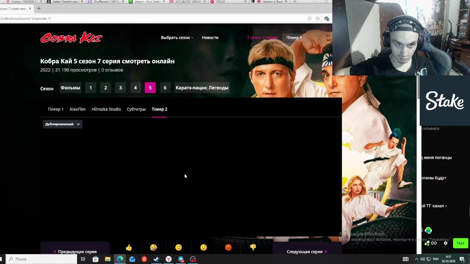Open Steam from taskbar
Image resolution: width=470 pixels, height=264 pixels.
point(156,259)
